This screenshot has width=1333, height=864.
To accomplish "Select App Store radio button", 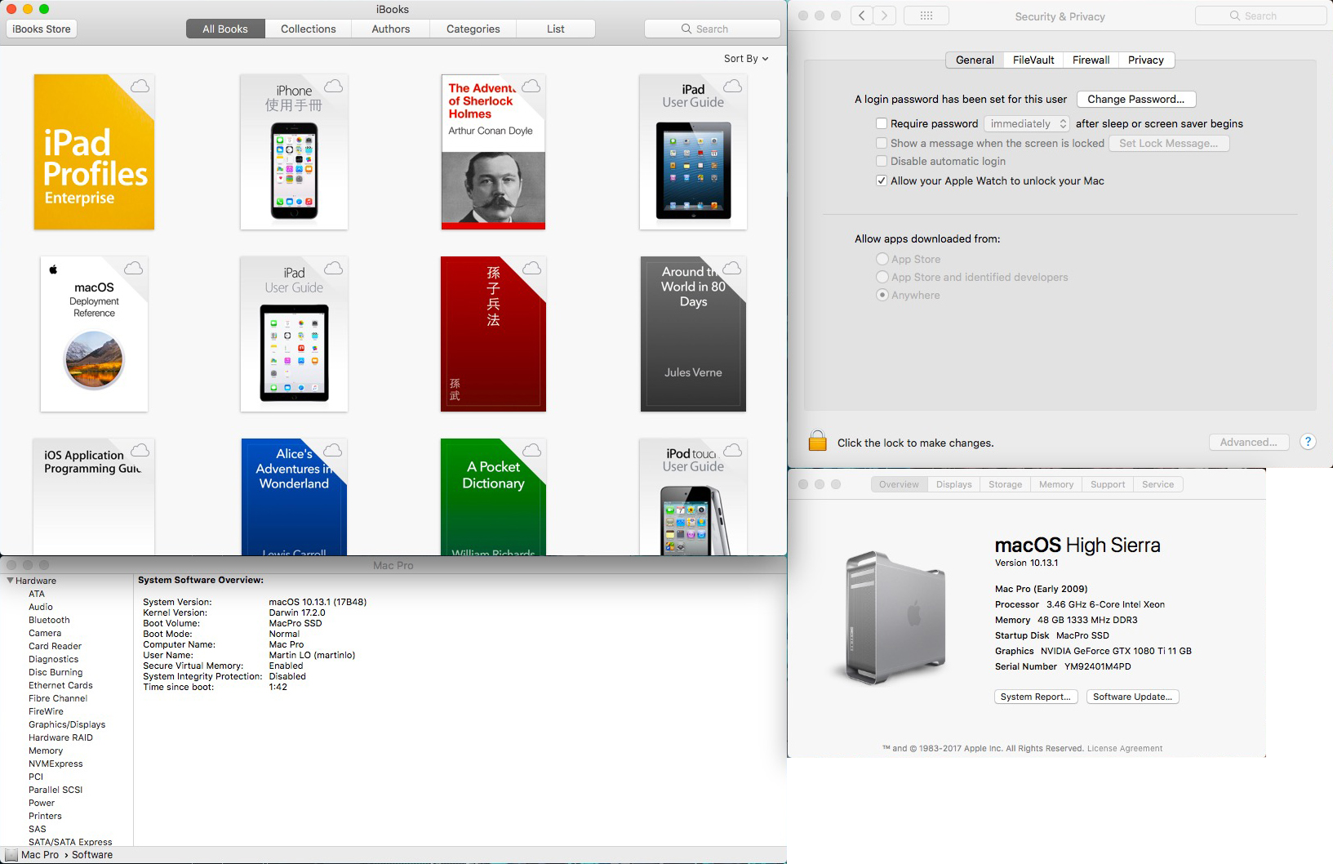I will tap(882, 259).
